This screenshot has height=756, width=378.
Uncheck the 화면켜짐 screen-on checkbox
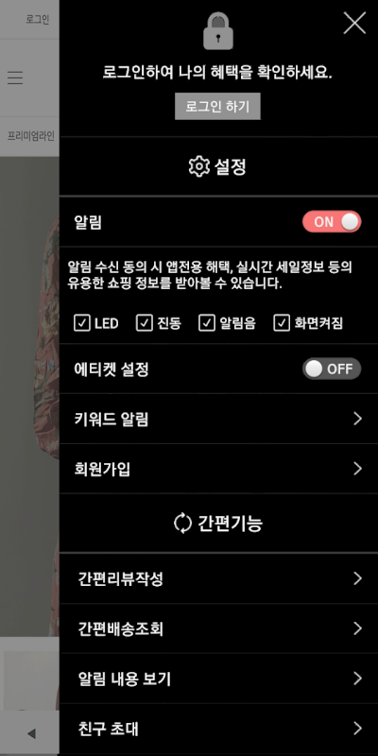tap(282, 323)
